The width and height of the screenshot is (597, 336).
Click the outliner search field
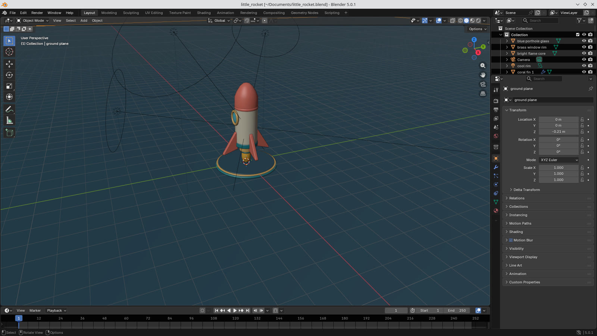click(540, 21)
